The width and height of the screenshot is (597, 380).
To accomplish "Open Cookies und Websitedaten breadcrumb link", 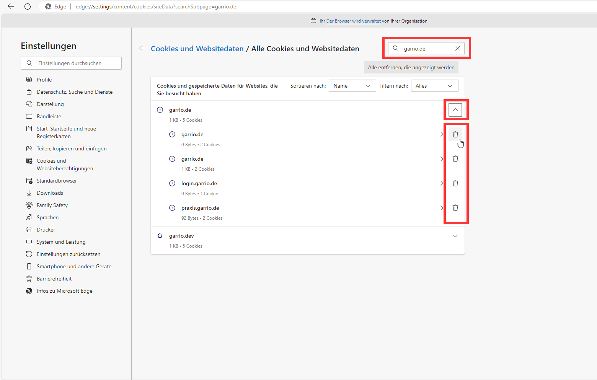I will (197, 49).
